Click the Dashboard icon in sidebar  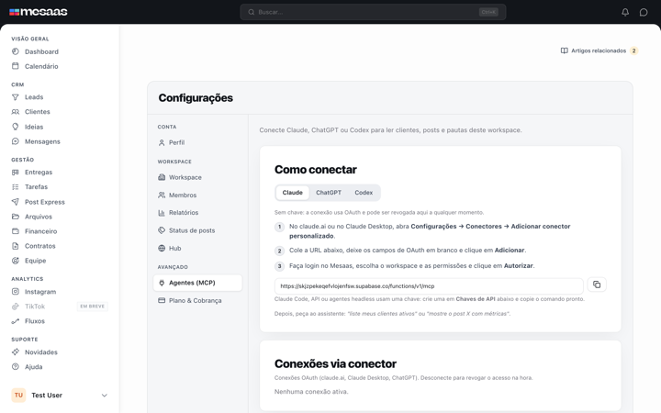click(16, 51)
